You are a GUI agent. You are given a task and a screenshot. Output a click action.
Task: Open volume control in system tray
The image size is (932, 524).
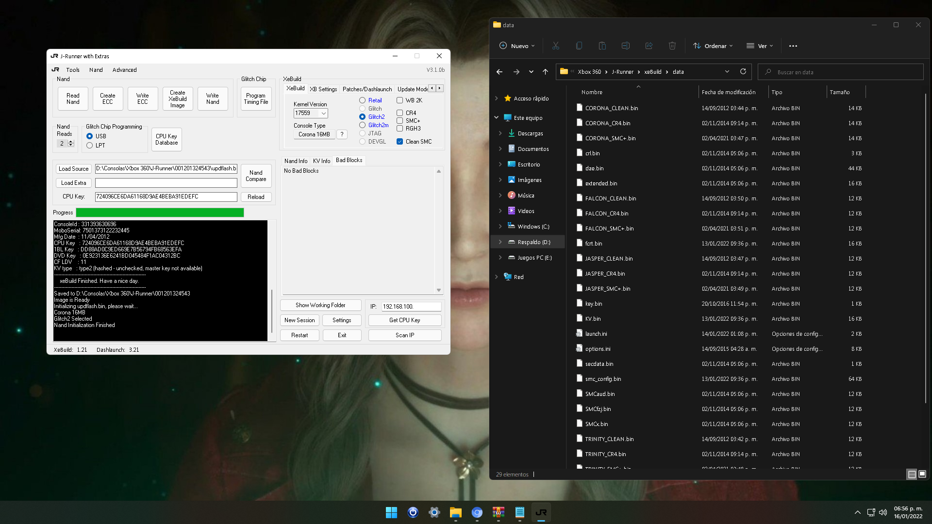point(883,512)
